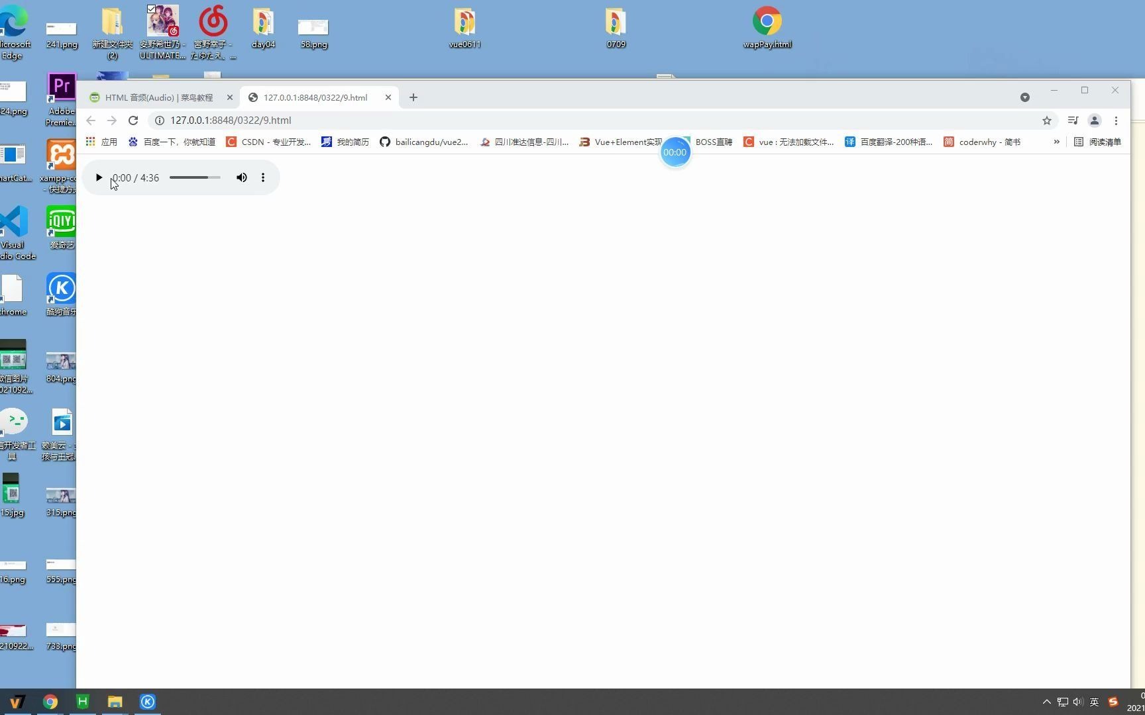Open Microsoft Edge desktop shortcut

coord(15,32)
